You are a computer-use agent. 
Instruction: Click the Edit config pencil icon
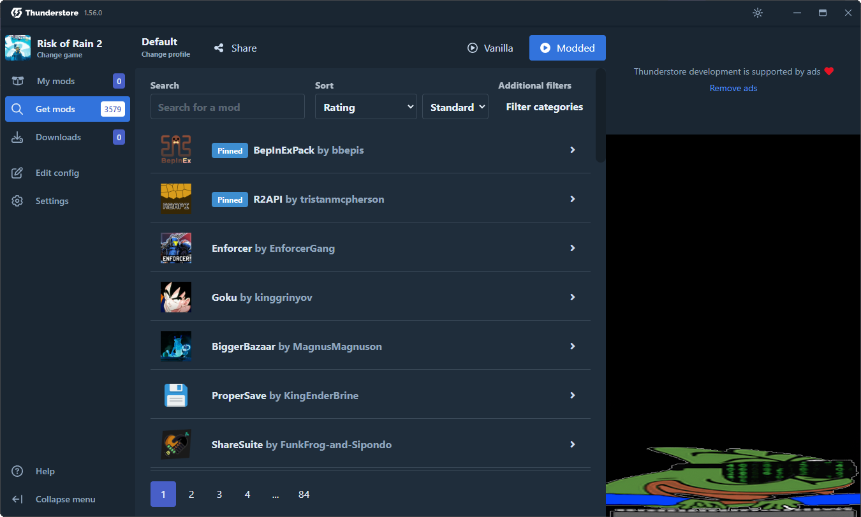(17, 173)
